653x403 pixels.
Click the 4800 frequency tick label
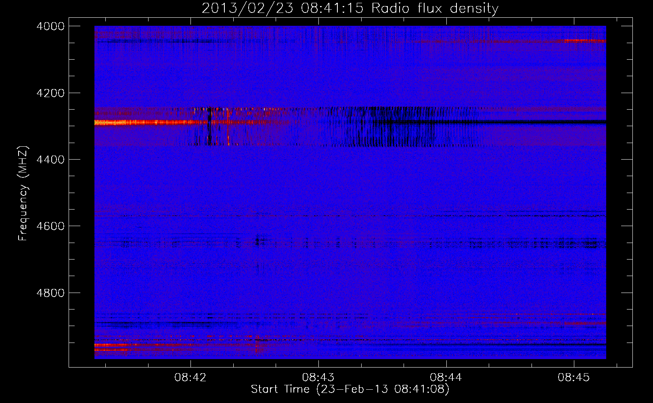[50, 293]
